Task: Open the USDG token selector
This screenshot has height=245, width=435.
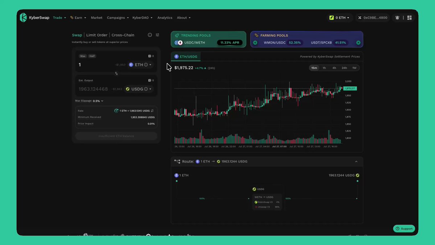Action: click(139, 89)
